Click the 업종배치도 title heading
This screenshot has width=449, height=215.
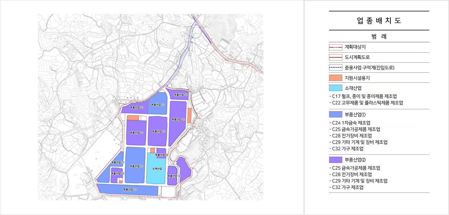point(379,21)
